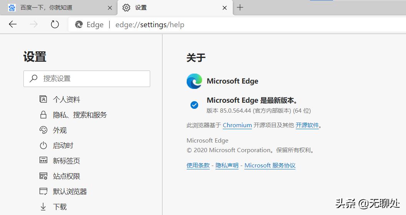Click the browser icon beside 默认浏览器
Screen dimensions: 406x215
pyautogui.click(x=43, y=191)
